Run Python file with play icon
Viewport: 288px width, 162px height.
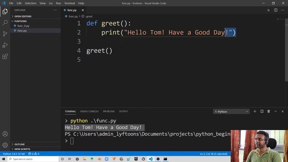coord(269,10)
